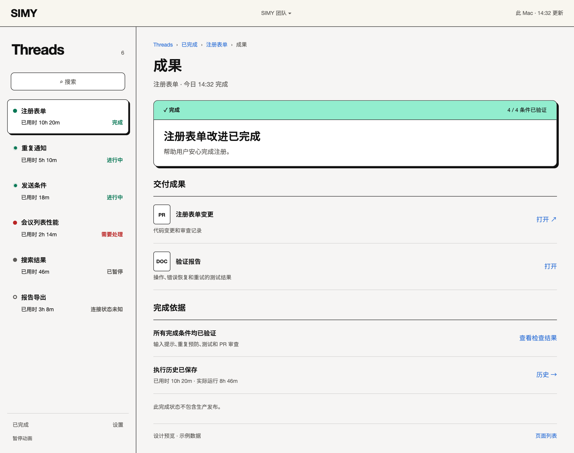Viewport: 574px width, 453px height.
Task: Click 注册表单改进已完成 heading
Action: pyautogui.click(x=212, y=136)
